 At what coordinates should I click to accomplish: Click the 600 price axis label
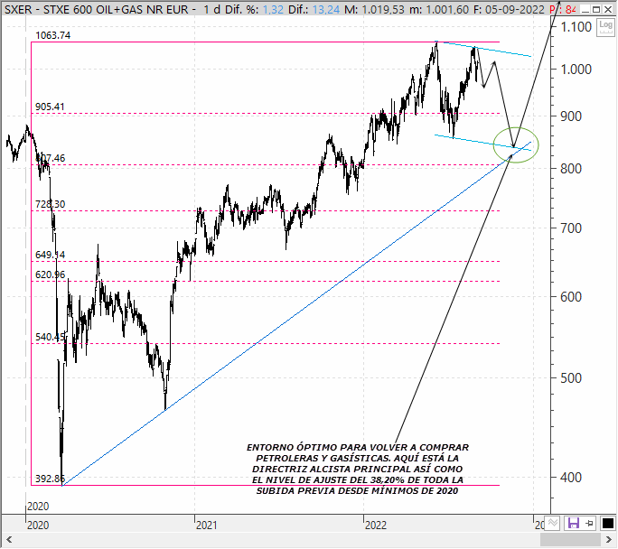coord(571,296)
